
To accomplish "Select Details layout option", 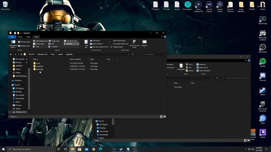I will click(72, 44).
